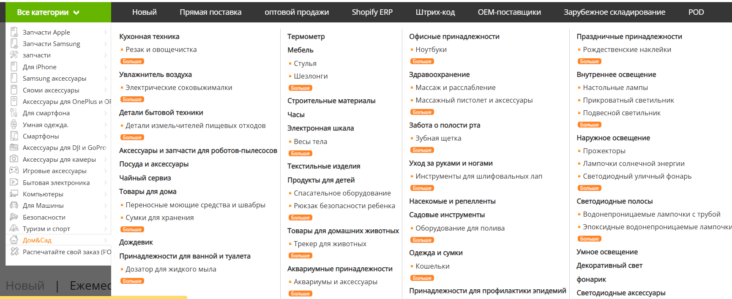Click the camera icon near Аксессуары для камеры
This screenshot has width=732, height=299.
tap(14, 159)
